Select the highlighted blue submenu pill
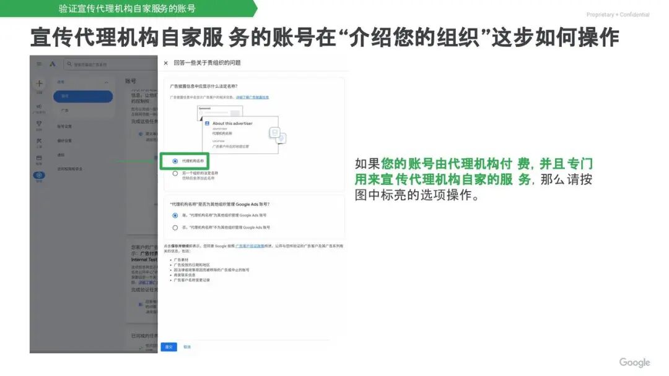This screenshot has height=376, width=669. tap(83, 96)
